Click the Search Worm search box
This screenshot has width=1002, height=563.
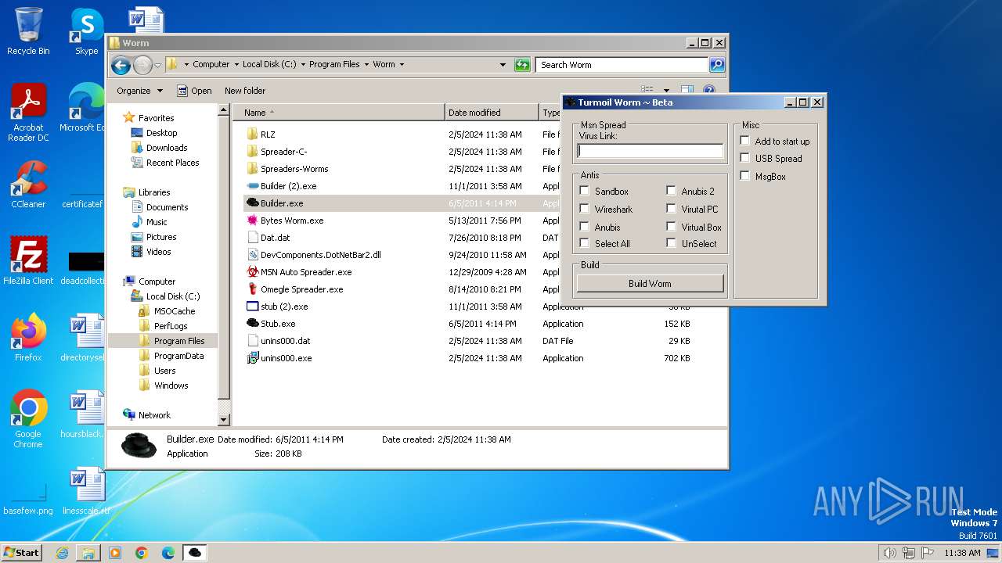point(622,65)
